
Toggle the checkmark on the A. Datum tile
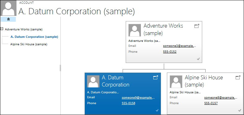click(x=157, y=110)
